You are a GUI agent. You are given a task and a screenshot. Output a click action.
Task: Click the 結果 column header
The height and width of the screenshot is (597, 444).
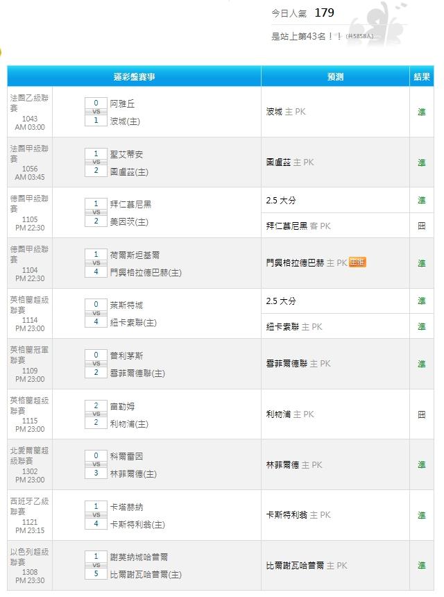(421, 77)
